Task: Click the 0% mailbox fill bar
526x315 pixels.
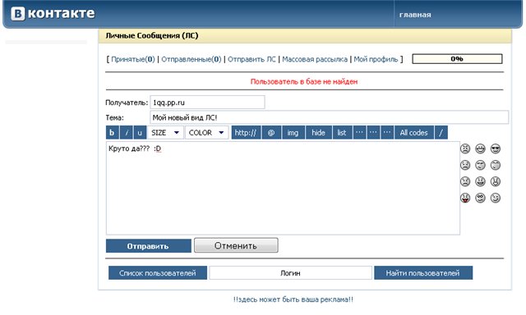Action: 457,59
